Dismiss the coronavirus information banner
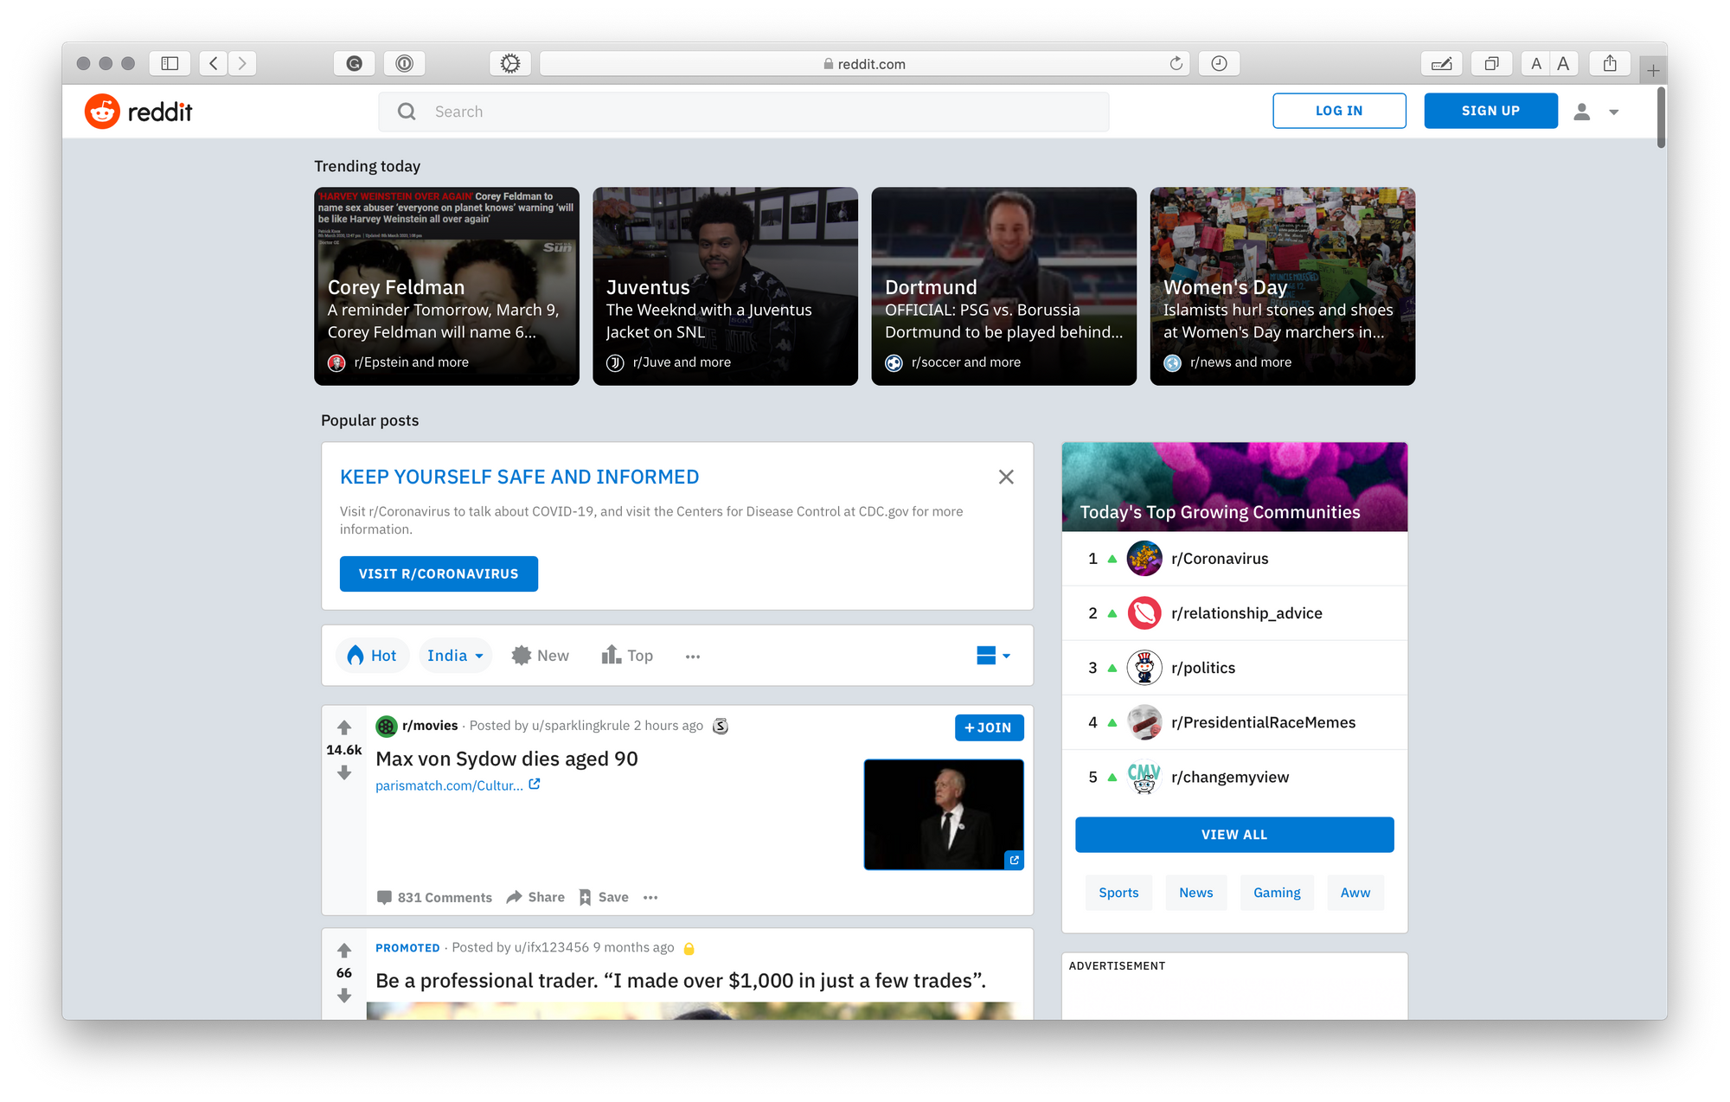This screenshot has width=1730, height=1102. [x=1006, y=477]
